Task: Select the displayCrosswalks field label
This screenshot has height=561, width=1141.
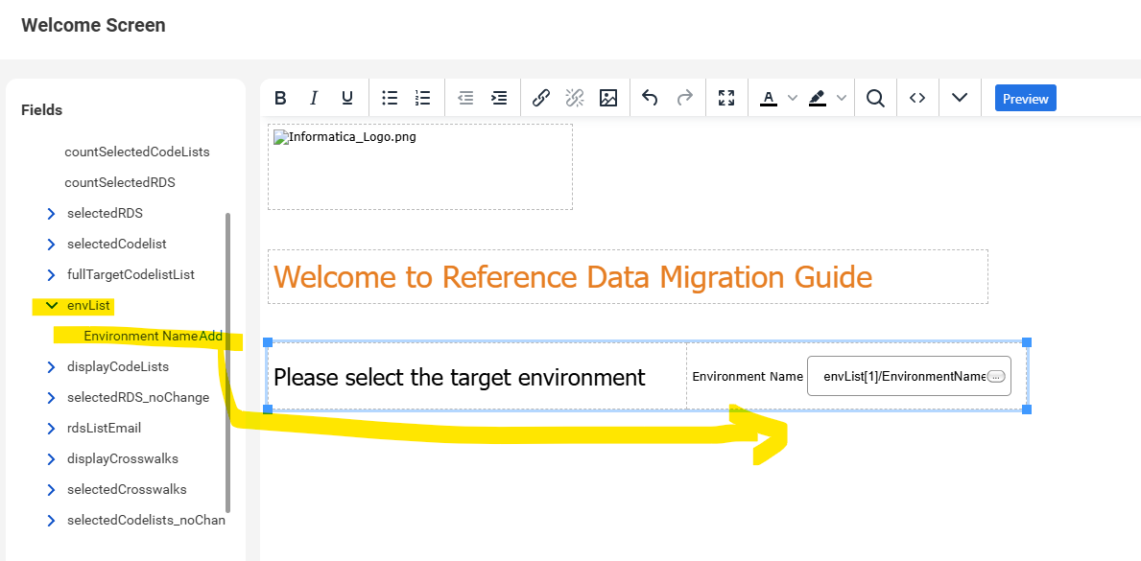Action: pyautogui.click(x=122, y=459)
